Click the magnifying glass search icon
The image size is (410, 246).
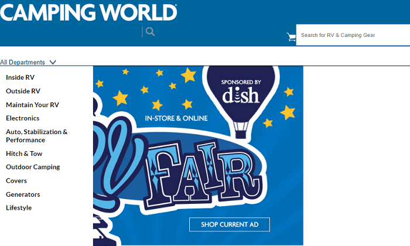[x=150, y=32]
